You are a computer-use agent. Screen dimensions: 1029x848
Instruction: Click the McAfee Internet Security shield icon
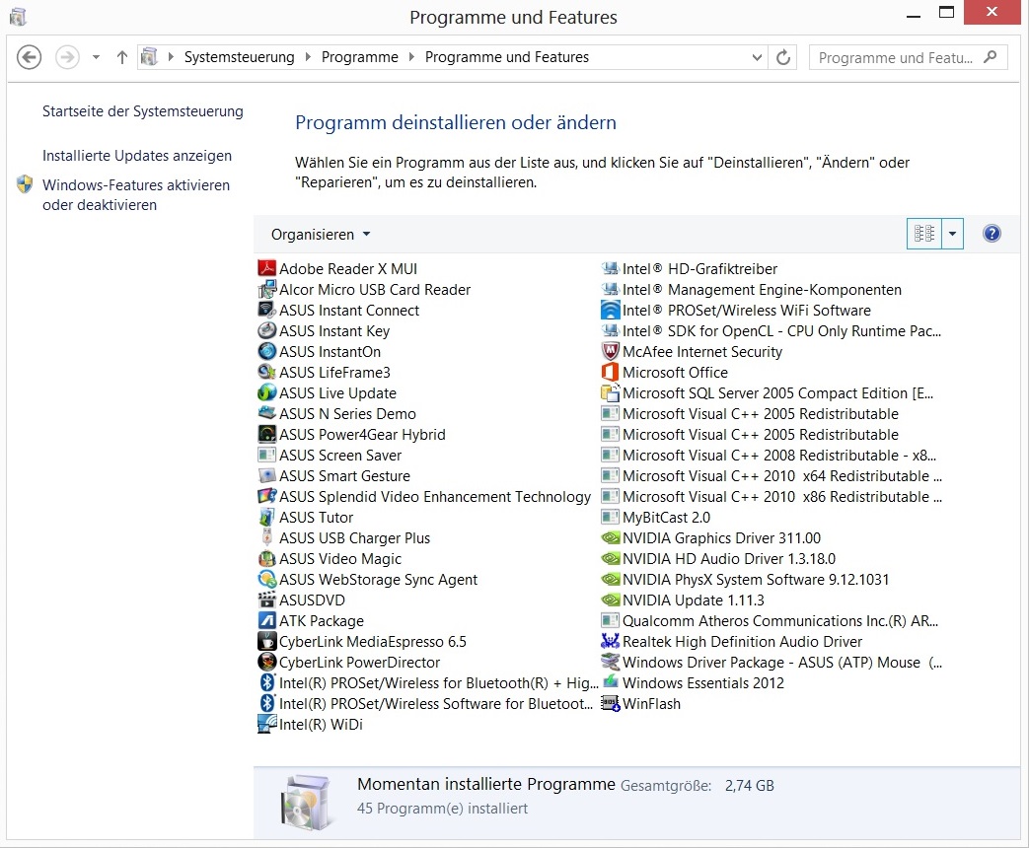(x=611, y=351)
